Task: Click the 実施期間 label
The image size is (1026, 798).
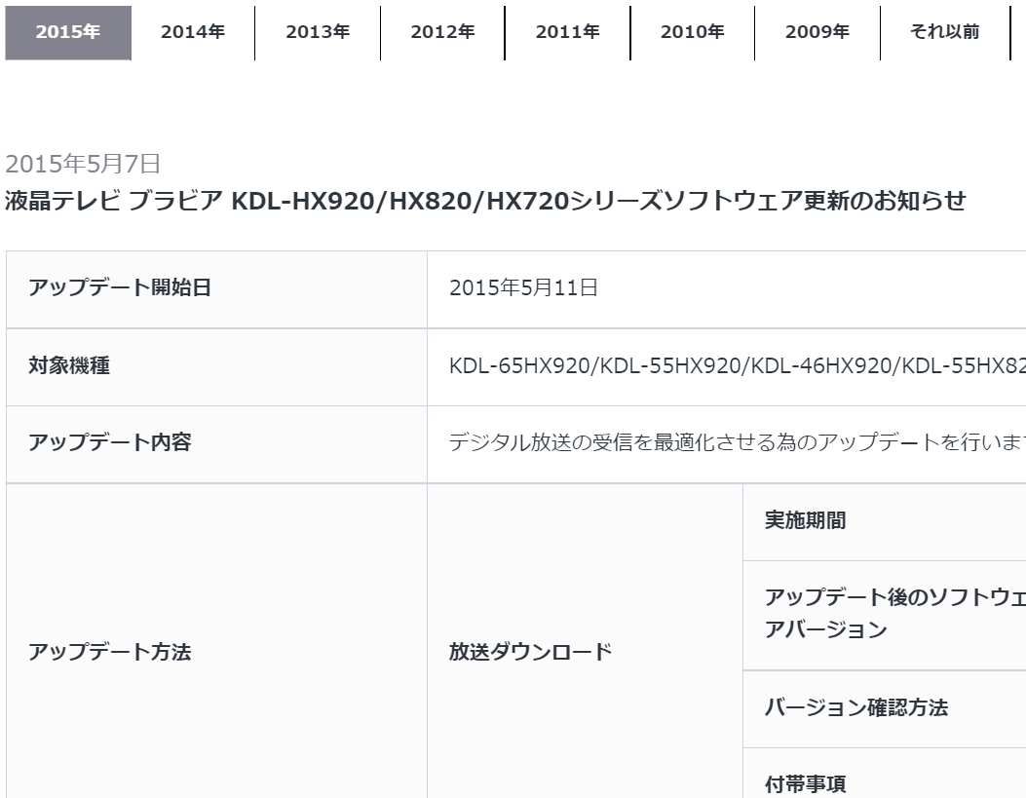Action: tap(806, 520)
